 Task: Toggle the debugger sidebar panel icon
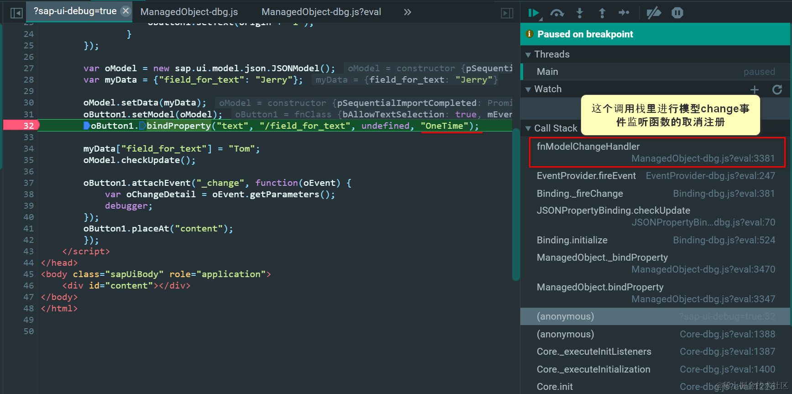coord(507,13)
